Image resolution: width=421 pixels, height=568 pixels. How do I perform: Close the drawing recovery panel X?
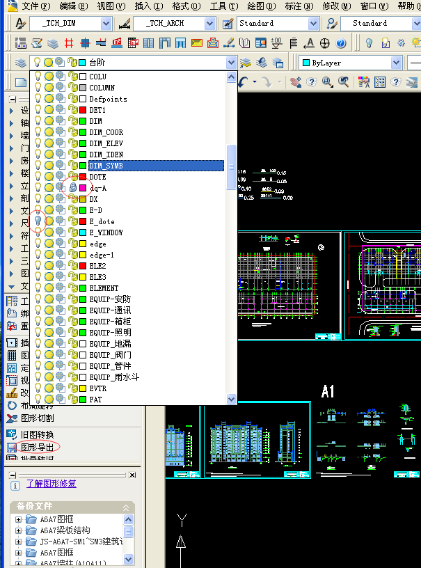pyautogui.click(x=132, y=475)
